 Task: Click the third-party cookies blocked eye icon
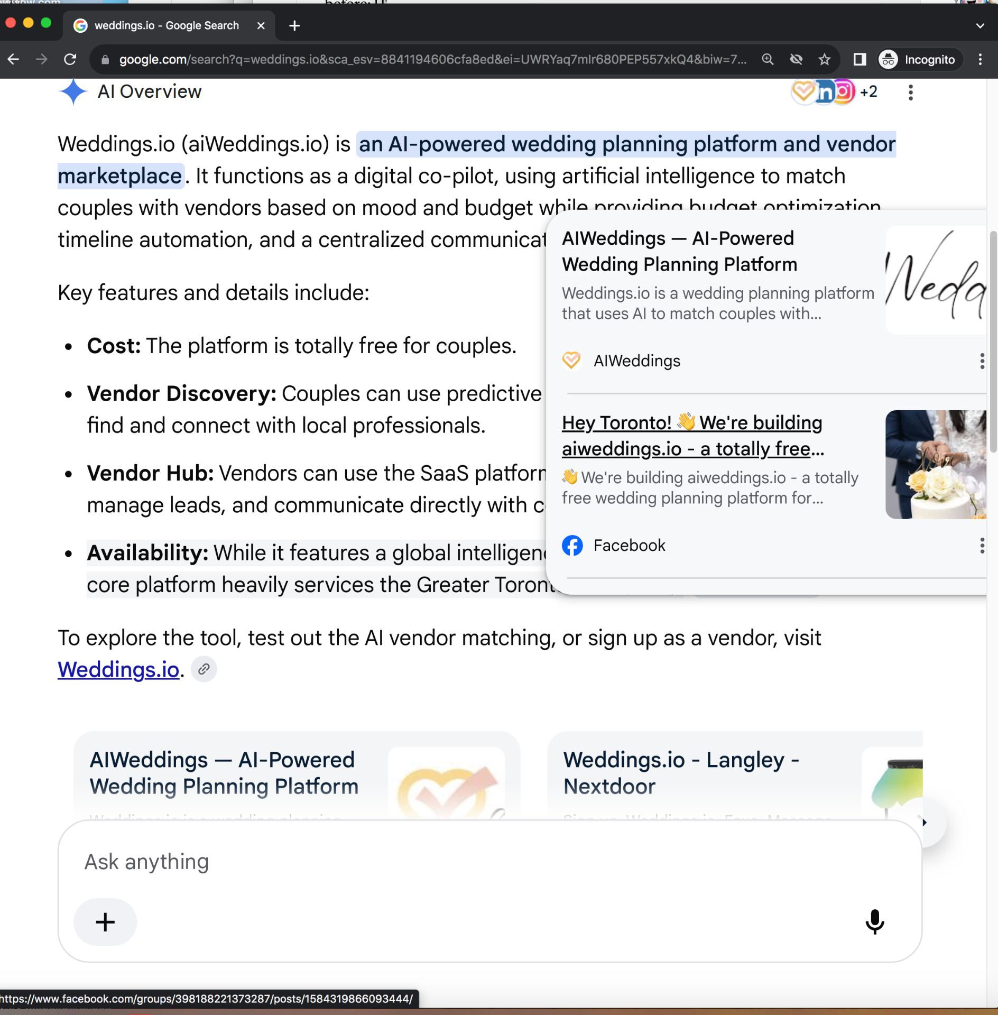pos(796,59)
